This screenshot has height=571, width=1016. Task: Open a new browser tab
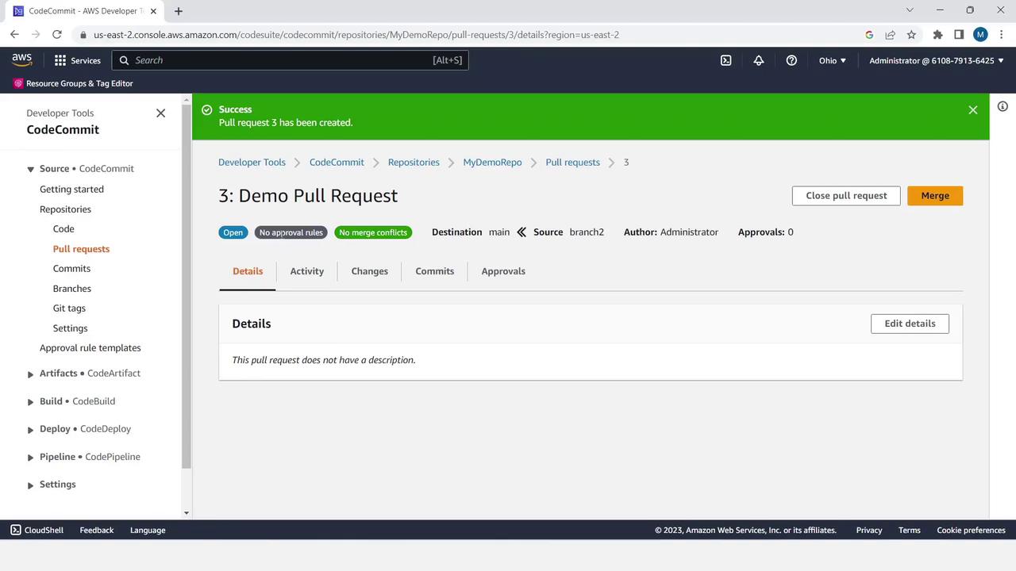pyautogui.click(x=179, y=11)
